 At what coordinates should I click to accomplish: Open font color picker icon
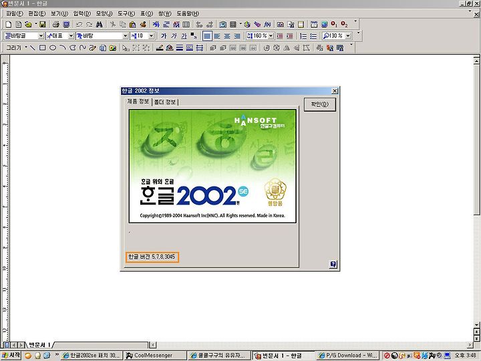click(x=194, y=36)
